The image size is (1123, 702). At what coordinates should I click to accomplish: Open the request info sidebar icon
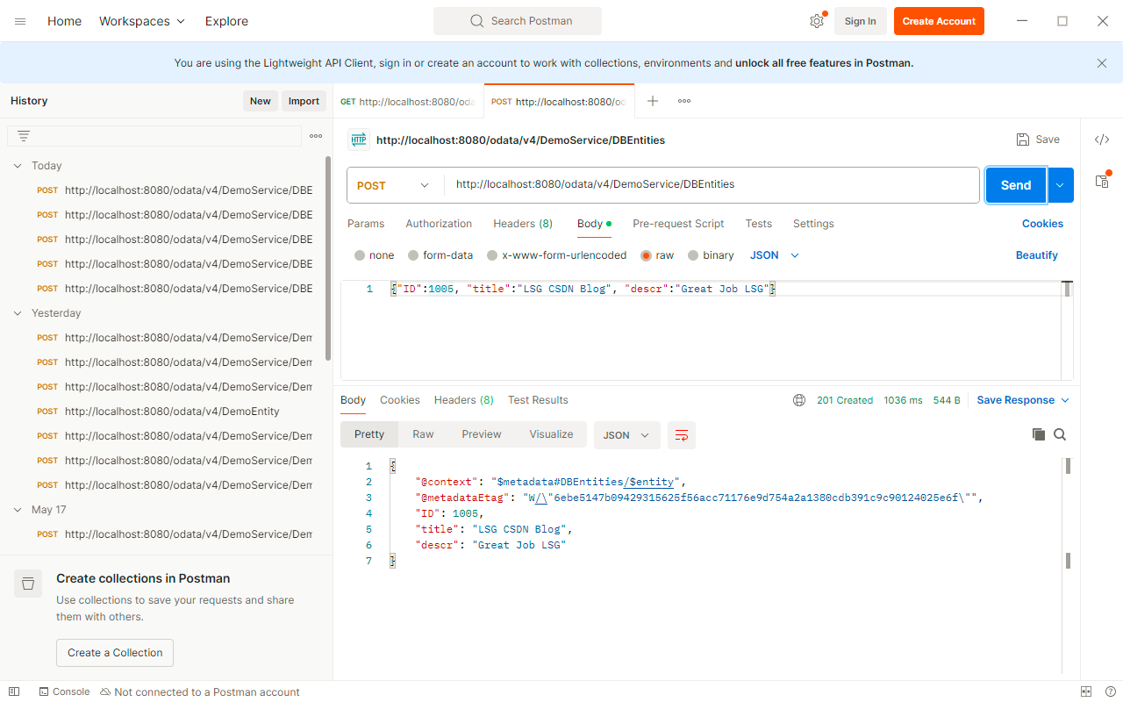click(1102, 180)
